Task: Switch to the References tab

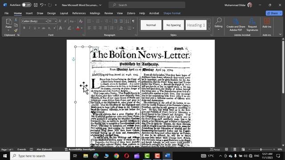Action: 79,13
